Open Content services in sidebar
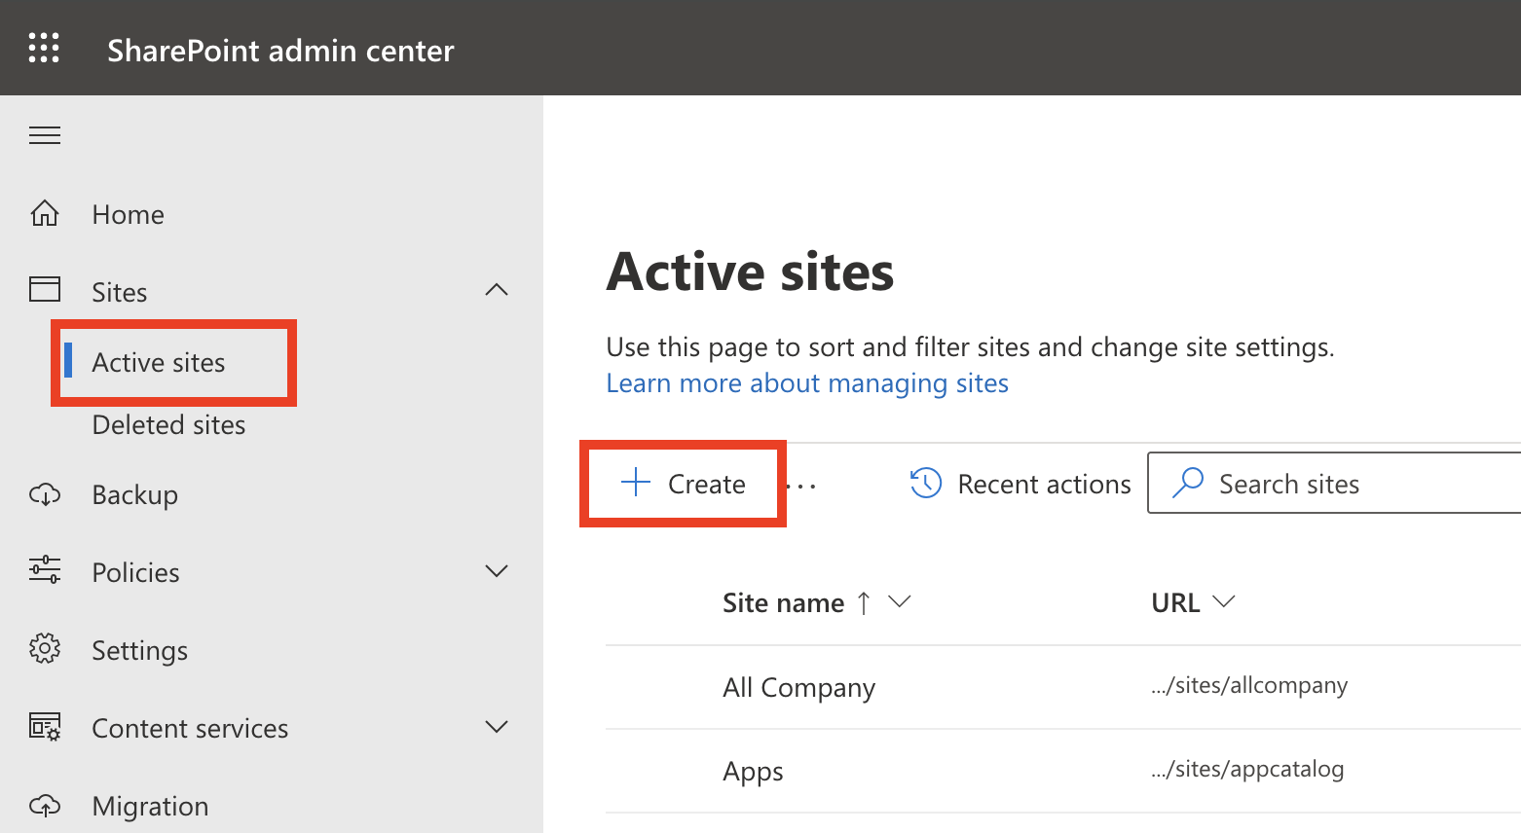The width and height of the screenshot is (1521, 833). click(190, 728)
